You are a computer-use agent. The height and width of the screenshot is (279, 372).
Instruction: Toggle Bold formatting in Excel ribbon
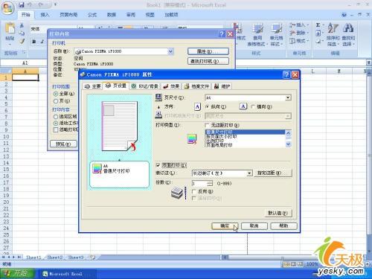[34, 42]
